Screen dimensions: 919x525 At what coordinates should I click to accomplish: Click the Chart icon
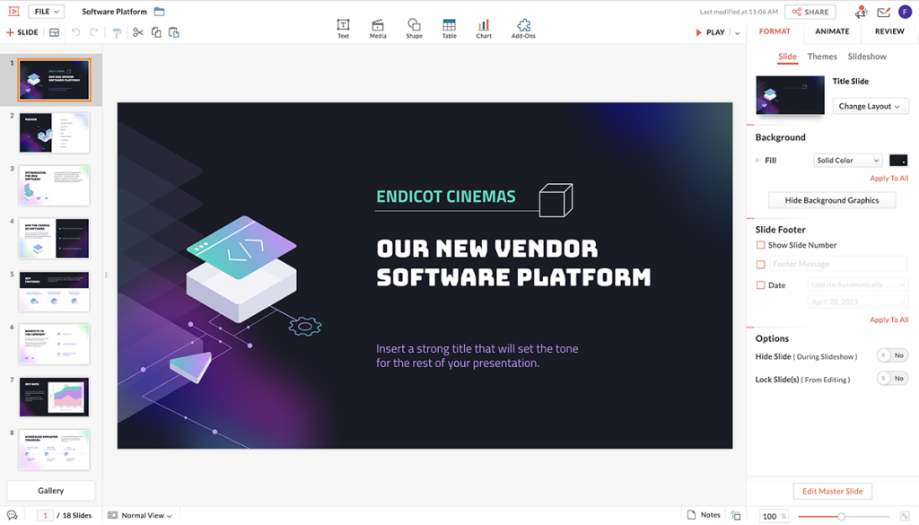click(x=484, y=25)
